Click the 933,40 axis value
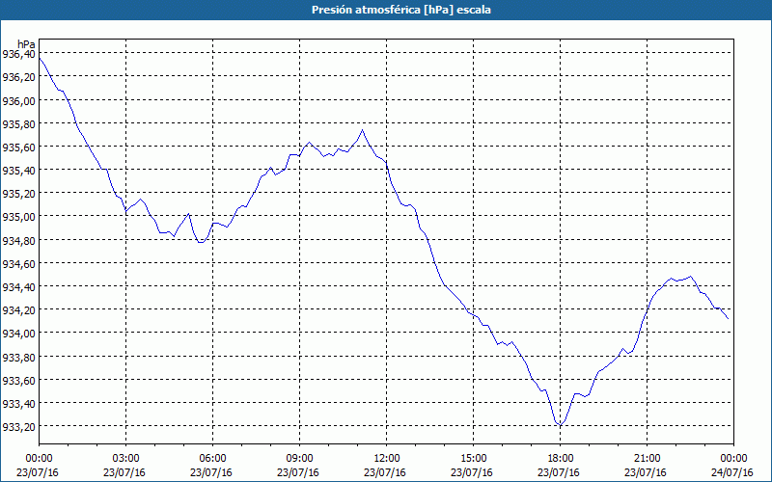The width and height of the screenshot is (772, 482). tap(18, 404)
